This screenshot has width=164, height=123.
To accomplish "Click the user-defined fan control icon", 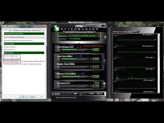I will pyautogui.click(x=104, y=85).
